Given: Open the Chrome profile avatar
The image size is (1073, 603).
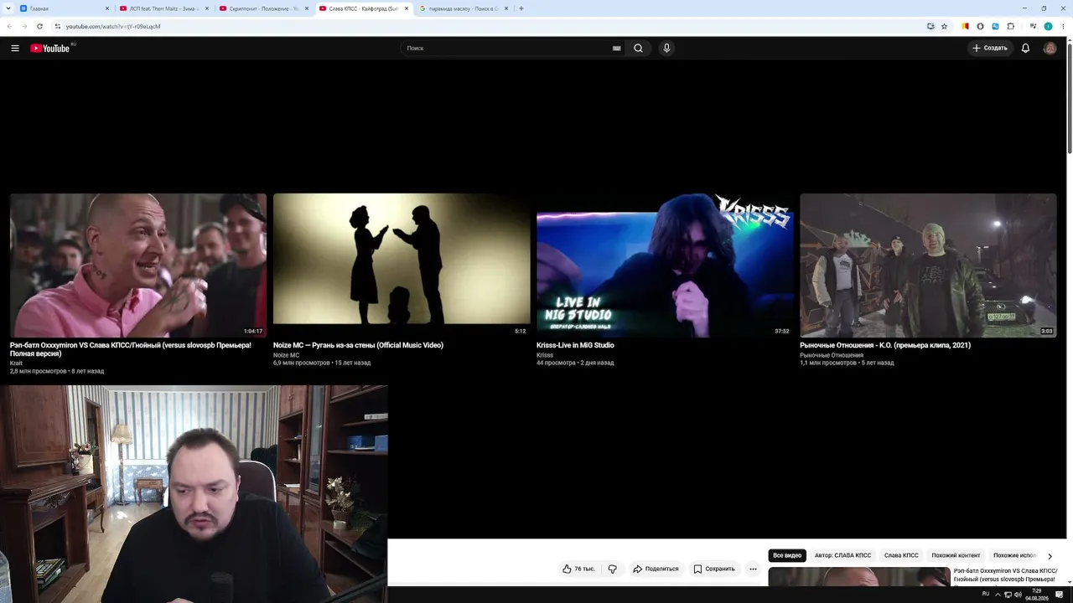Looking at the screenshot, I should click(1048, 26).
